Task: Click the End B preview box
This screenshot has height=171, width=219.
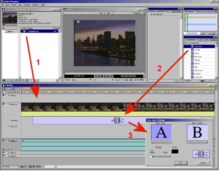Action: 197,132
